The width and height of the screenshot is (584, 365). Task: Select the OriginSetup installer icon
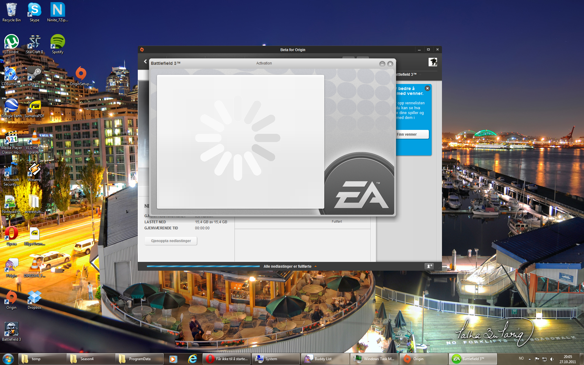click(x=81, y=76)
